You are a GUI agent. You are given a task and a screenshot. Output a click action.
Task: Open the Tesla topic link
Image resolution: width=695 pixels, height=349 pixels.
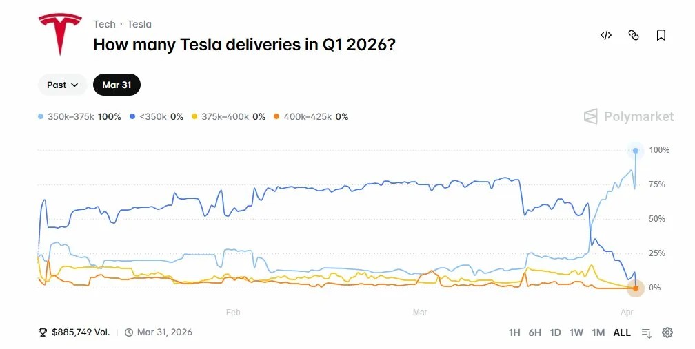[x=139, y=24]
